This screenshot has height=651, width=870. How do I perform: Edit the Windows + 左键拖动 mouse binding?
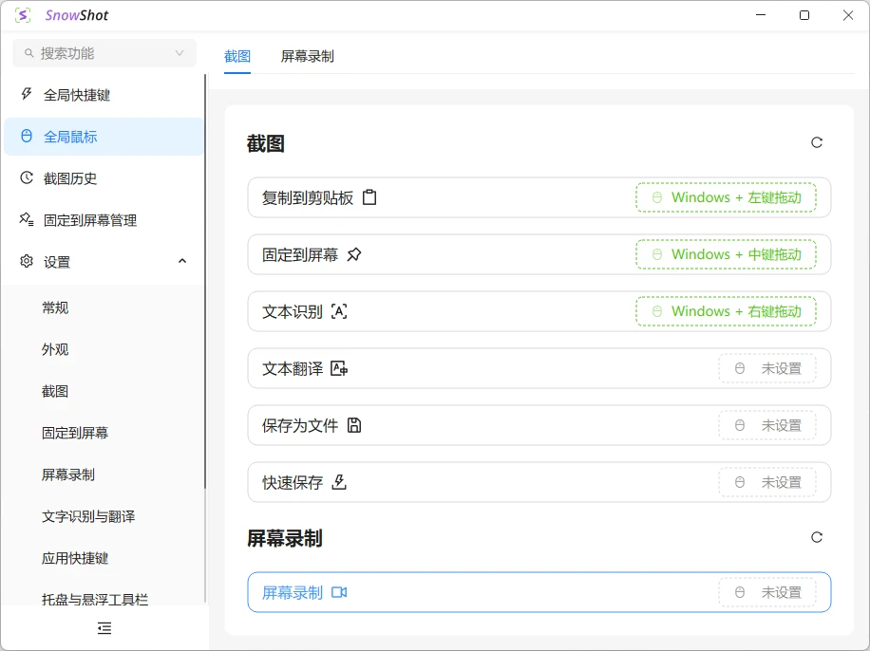point(726,197)
